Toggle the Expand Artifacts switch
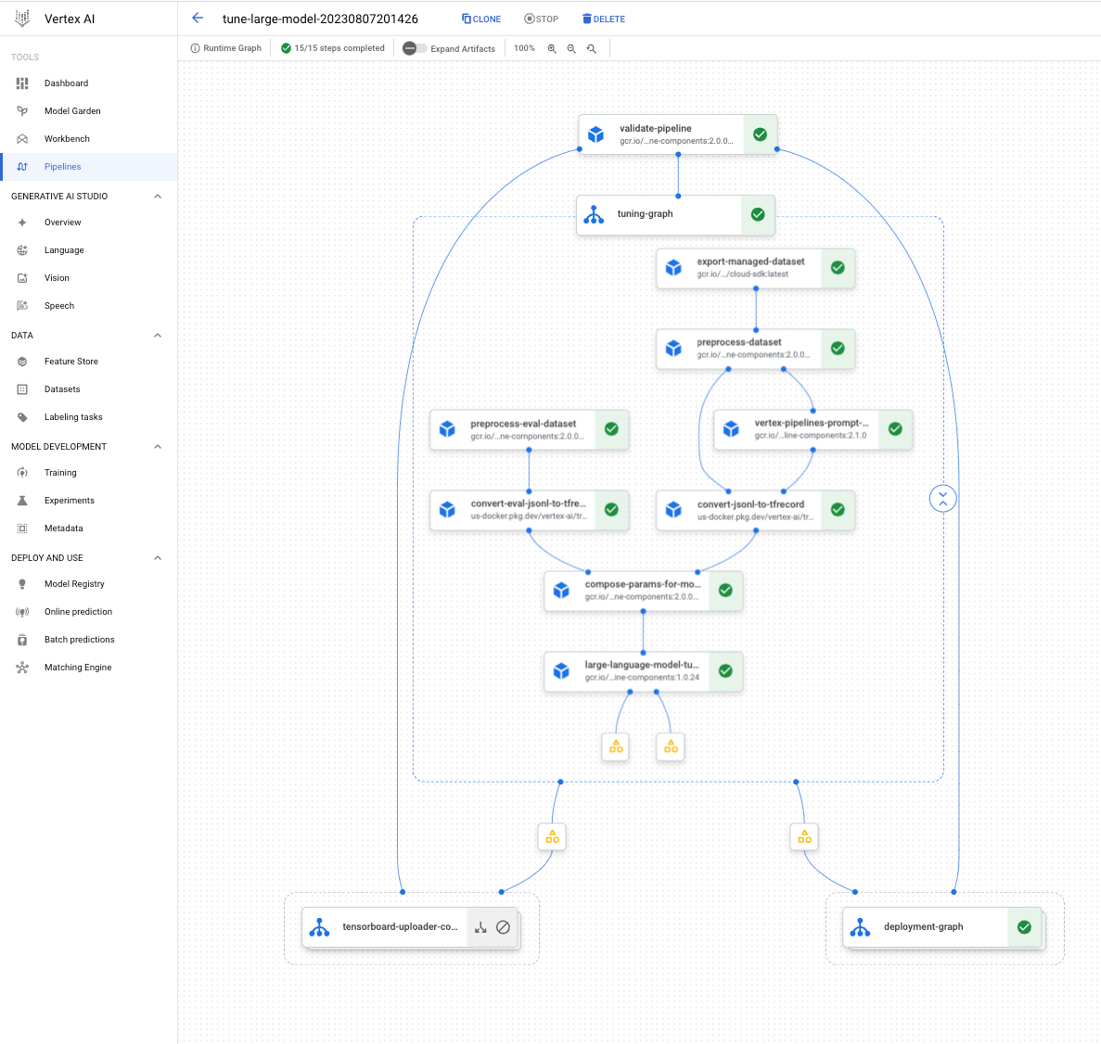Screen dimensions: 1101x1044 (x=415, y=48)
